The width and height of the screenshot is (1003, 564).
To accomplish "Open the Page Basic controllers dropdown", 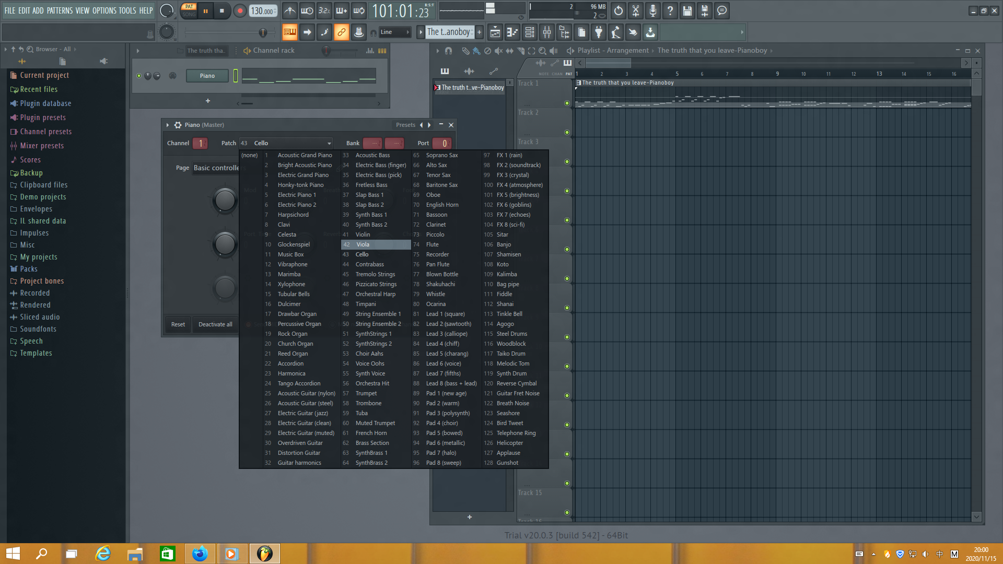I will tap(216, 168).
